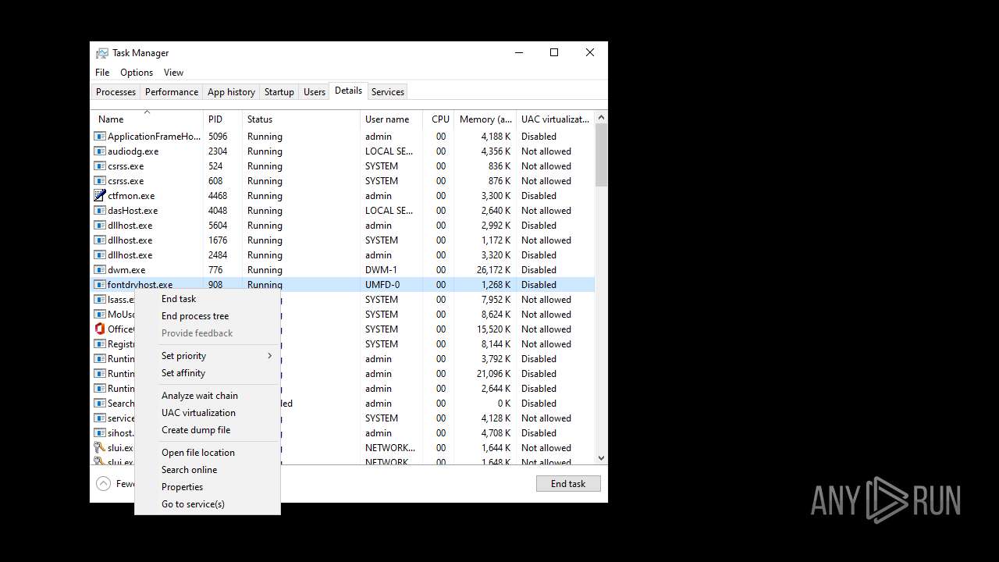Click the audiodg.exe process icon

[x=100, y=151]
